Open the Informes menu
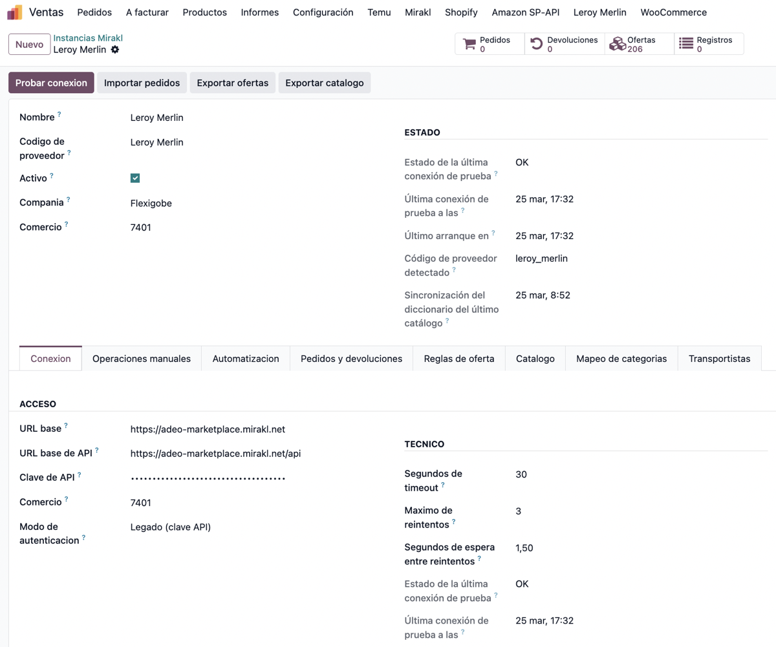The image size is (776, 647). [x=260, y=12]
